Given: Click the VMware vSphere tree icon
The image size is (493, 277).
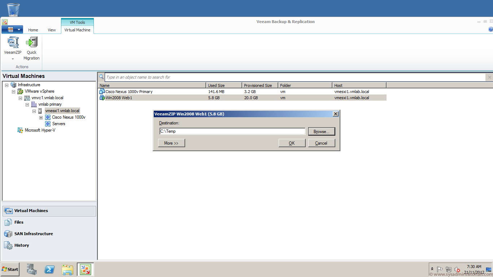Looking at the screenshot, I should (20, 91).
